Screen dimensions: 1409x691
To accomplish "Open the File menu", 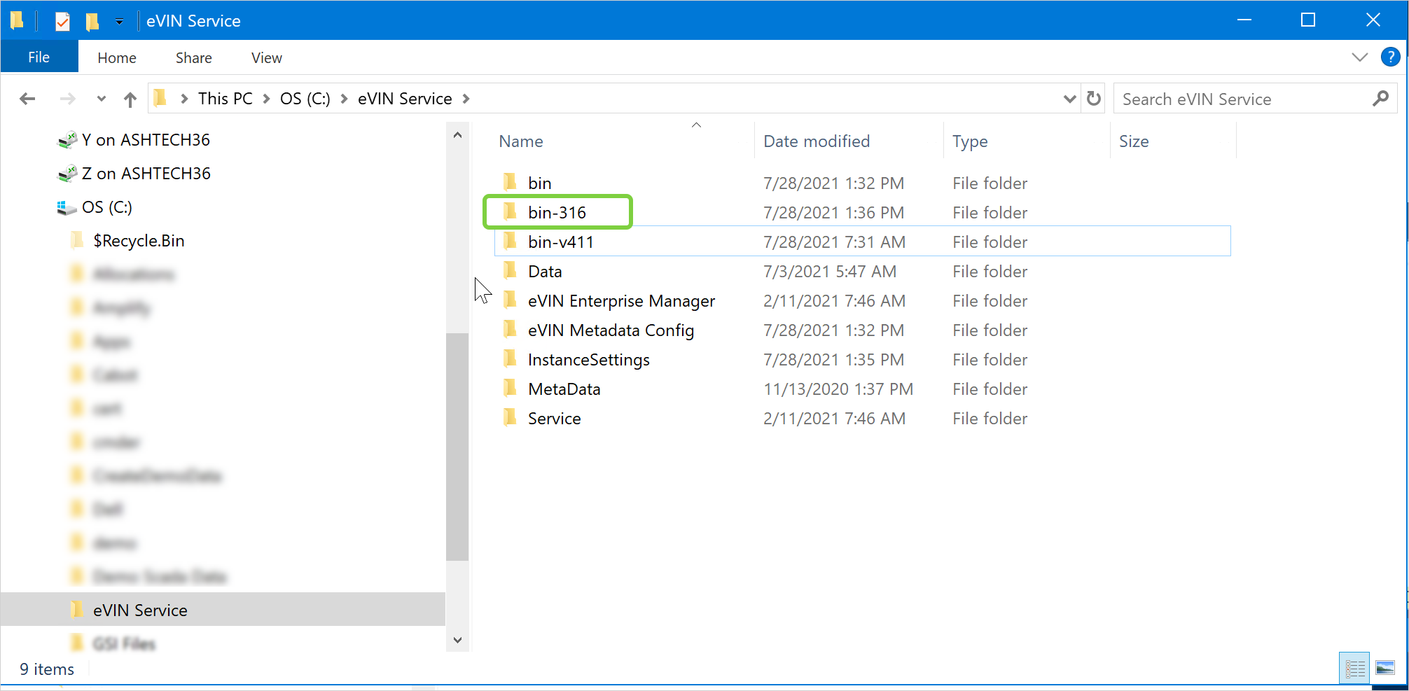I will click(39, 57).
